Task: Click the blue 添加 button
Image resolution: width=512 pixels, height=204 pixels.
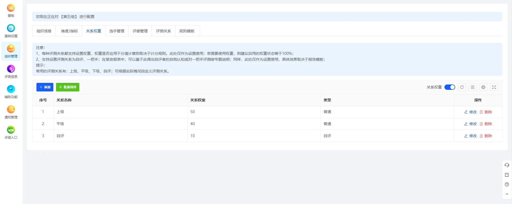Action: click(45, 87)
